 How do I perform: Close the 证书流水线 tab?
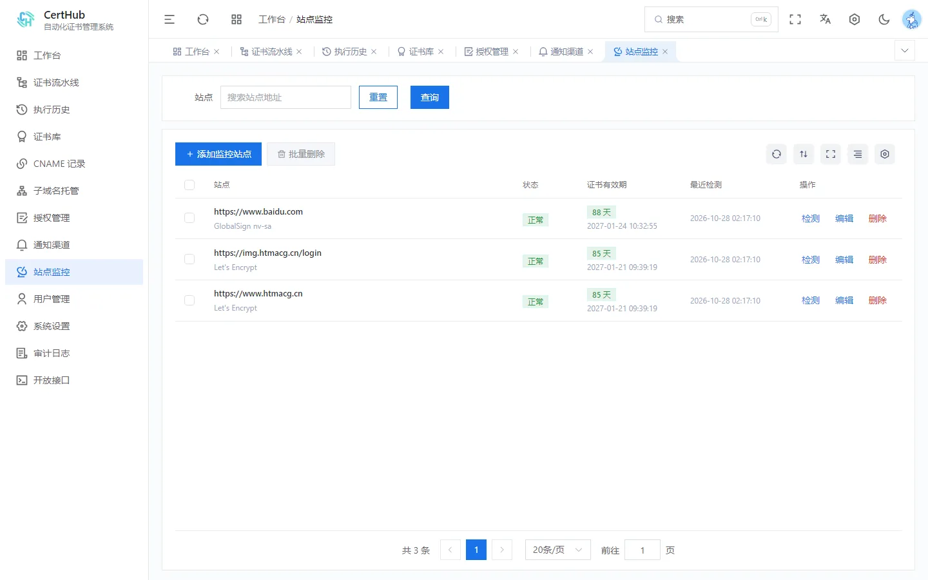point(299,52)
